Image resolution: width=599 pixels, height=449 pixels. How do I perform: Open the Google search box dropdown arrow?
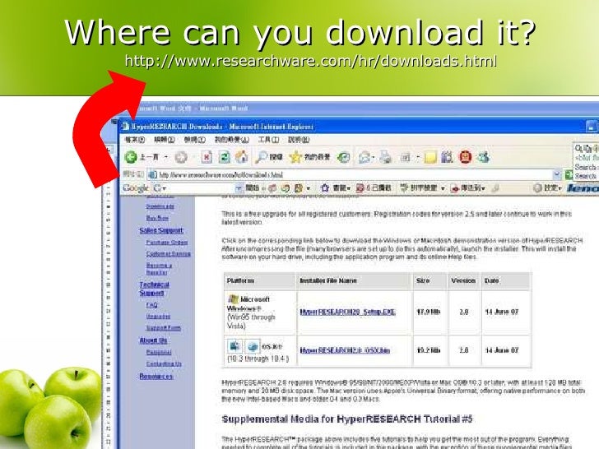click(239, 187)
